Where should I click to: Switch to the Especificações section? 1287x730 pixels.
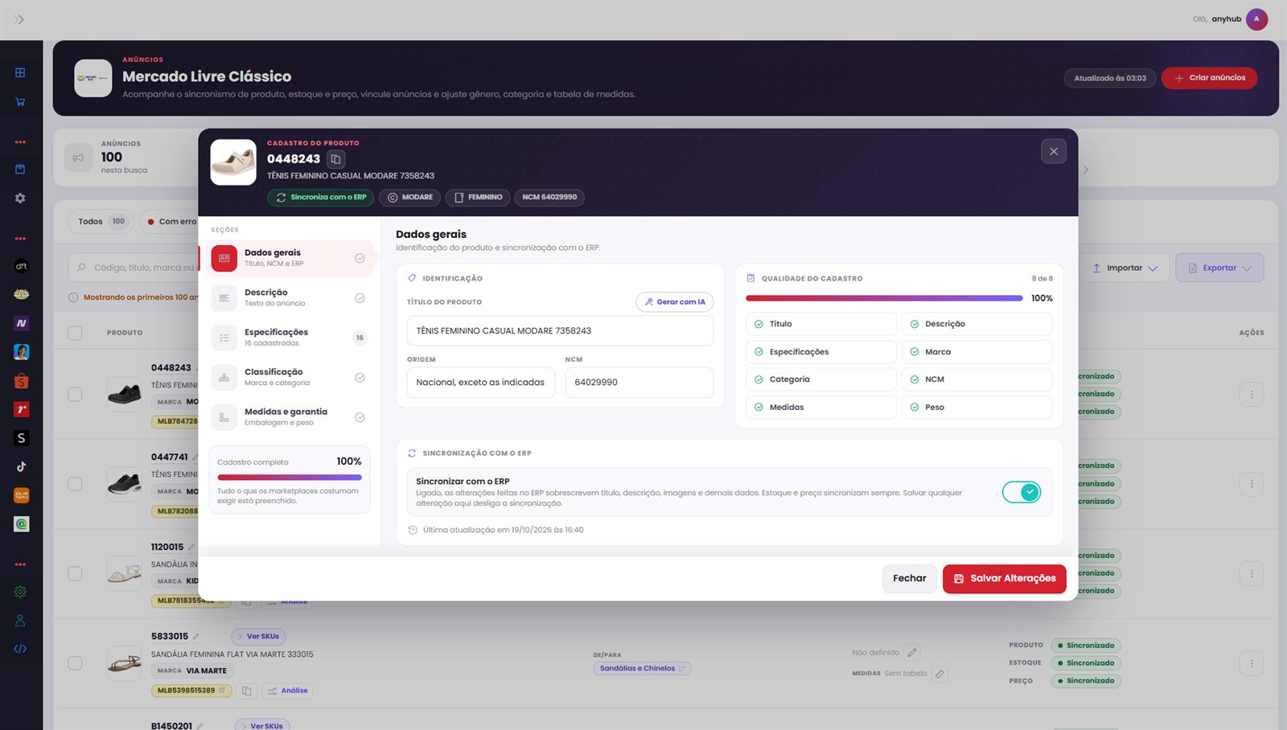290,338
